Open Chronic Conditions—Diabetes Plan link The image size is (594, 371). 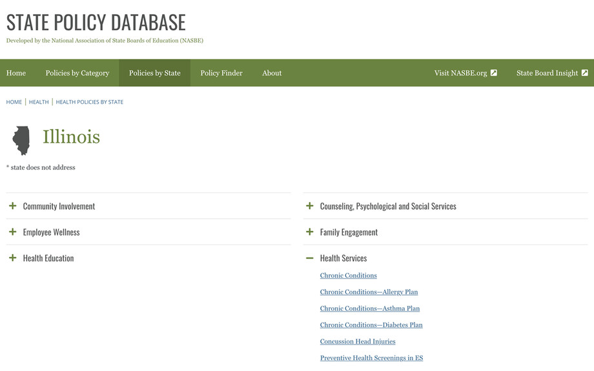[x=371, y=325]
